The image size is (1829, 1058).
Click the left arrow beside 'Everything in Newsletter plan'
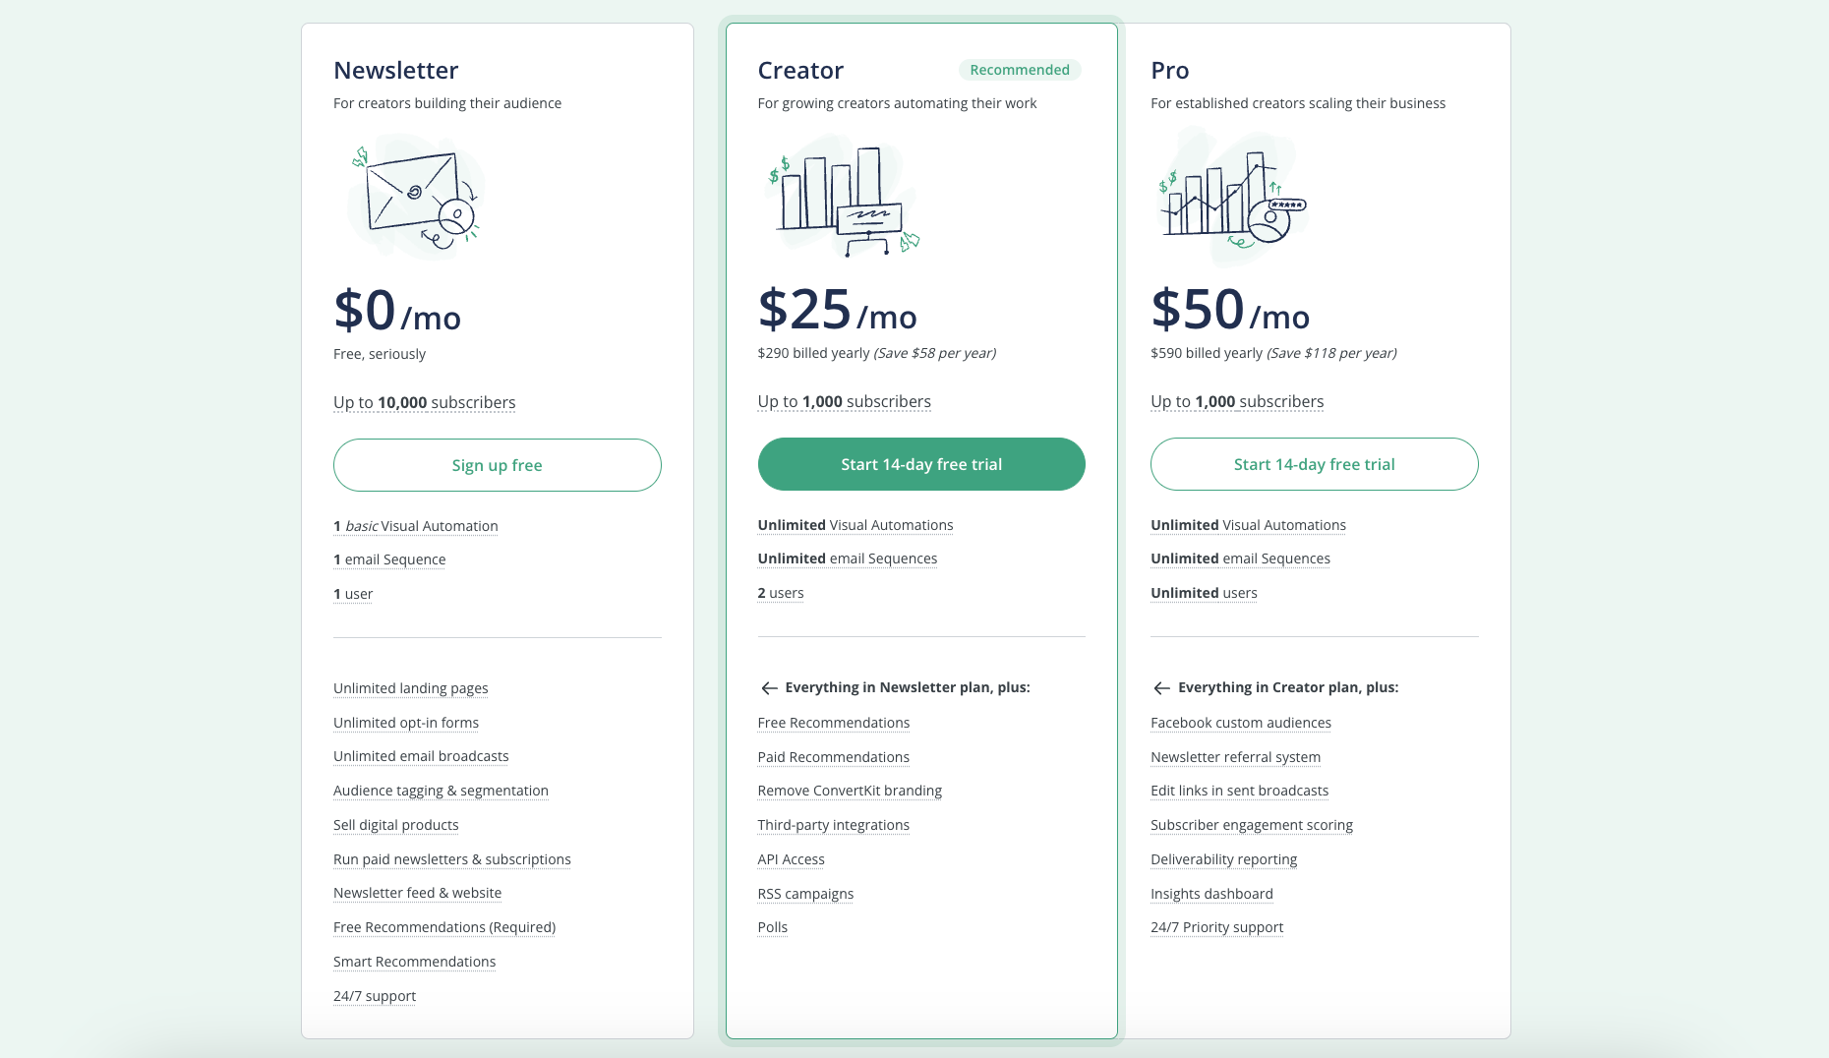[769, 687]
